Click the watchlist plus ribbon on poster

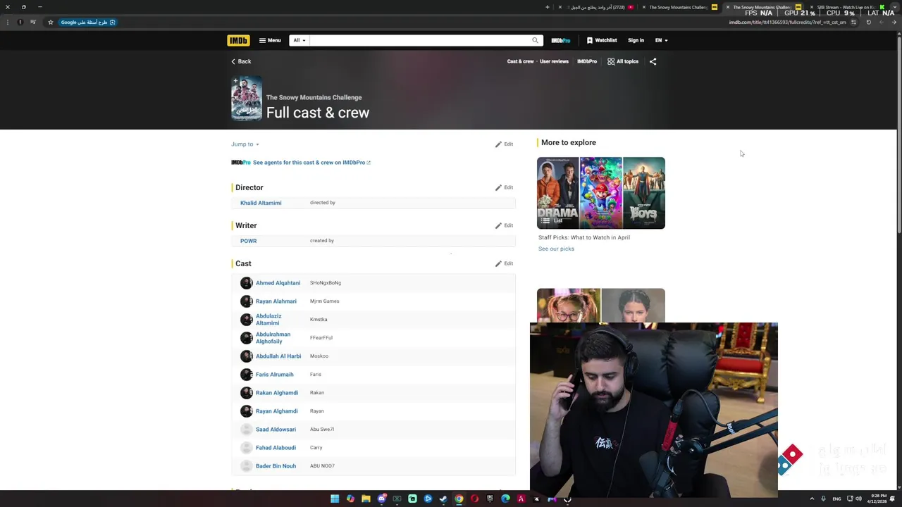[x=236, y=82]
